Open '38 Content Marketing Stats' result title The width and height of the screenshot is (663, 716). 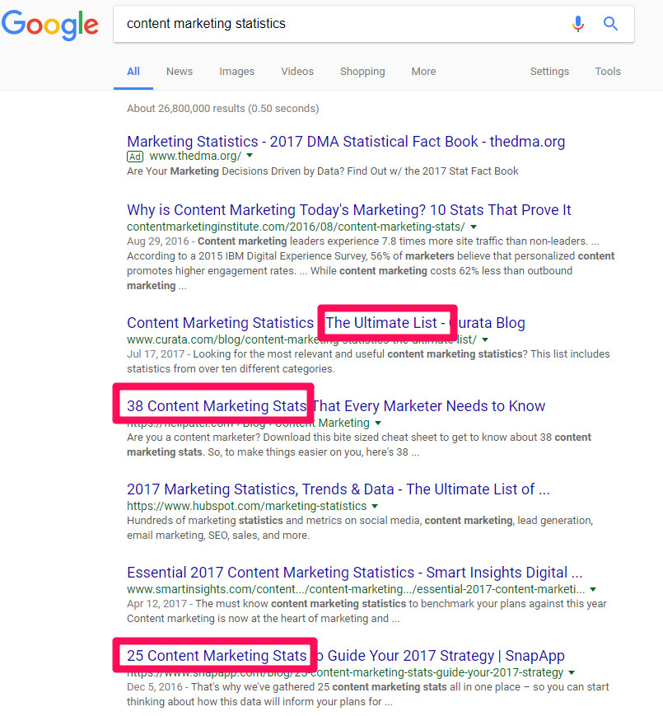pos(336,406)
